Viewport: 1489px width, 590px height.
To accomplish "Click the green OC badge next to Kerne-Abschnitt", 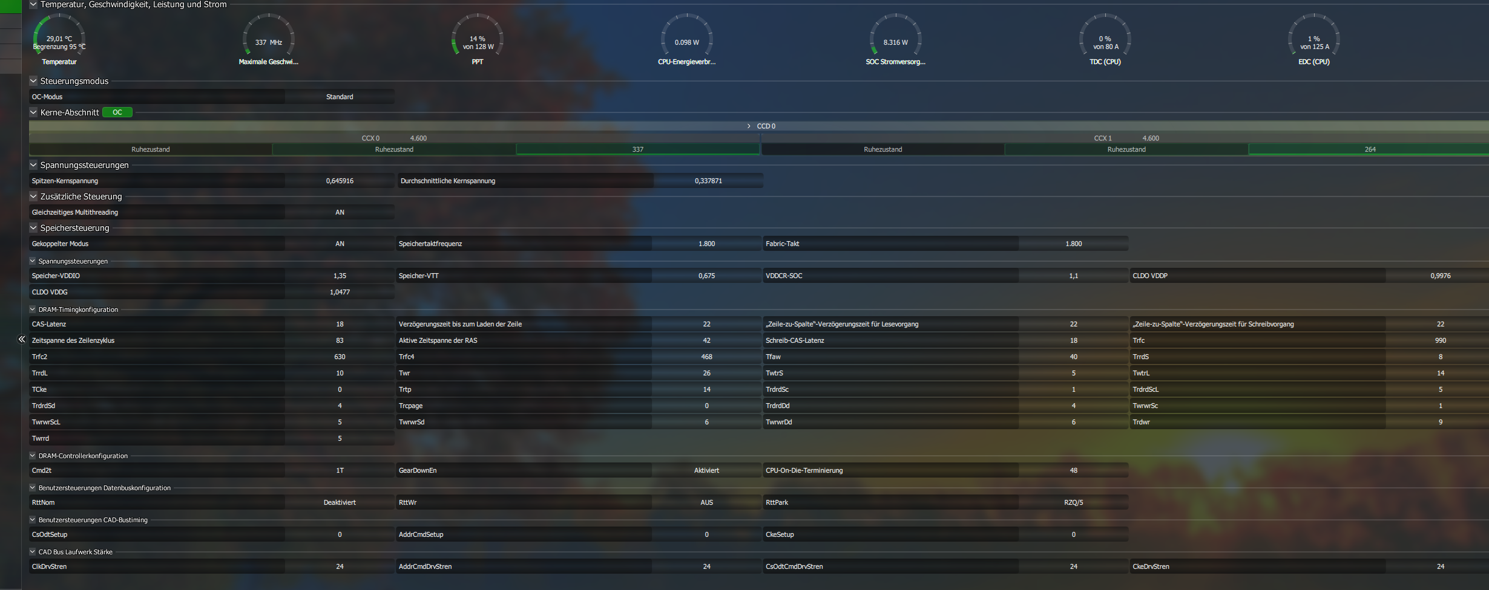I will pos(117,112).
